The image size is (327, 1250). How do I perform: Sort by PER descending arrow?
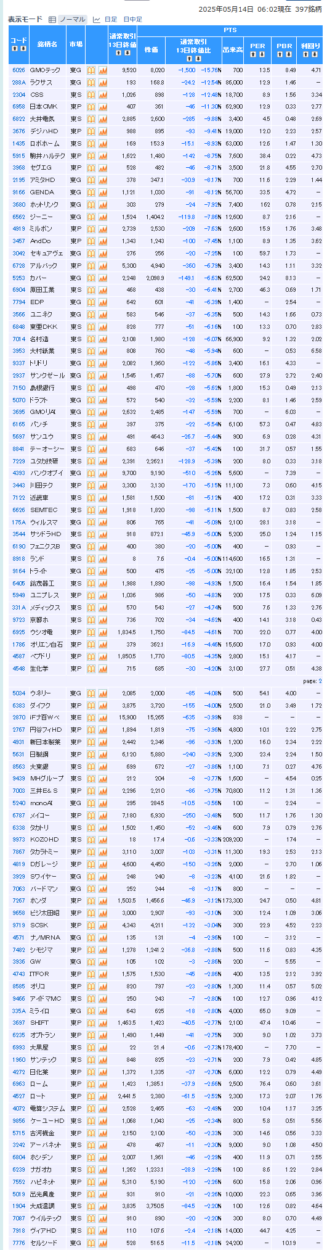[x=261, y=54]
